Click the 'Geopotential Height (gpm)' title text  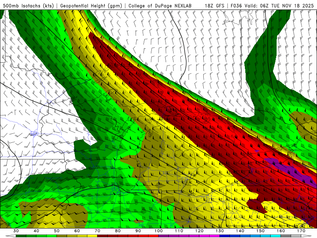(91, 6)
